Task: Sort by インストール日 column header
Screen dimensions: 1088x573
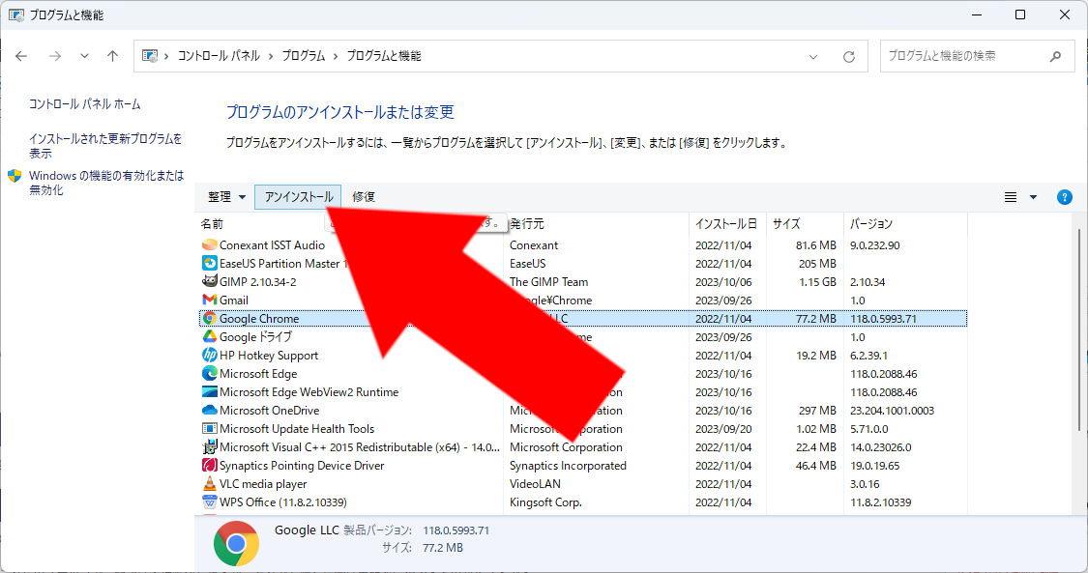Action: coord(725,224)
